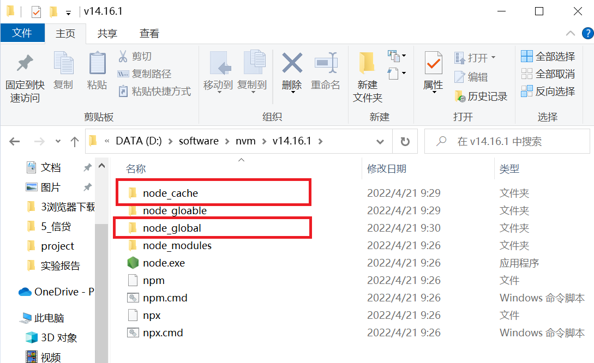Select Cut in the clipboard group
The width and height of the screenshot is (594, 363).
tap(135, 56)
